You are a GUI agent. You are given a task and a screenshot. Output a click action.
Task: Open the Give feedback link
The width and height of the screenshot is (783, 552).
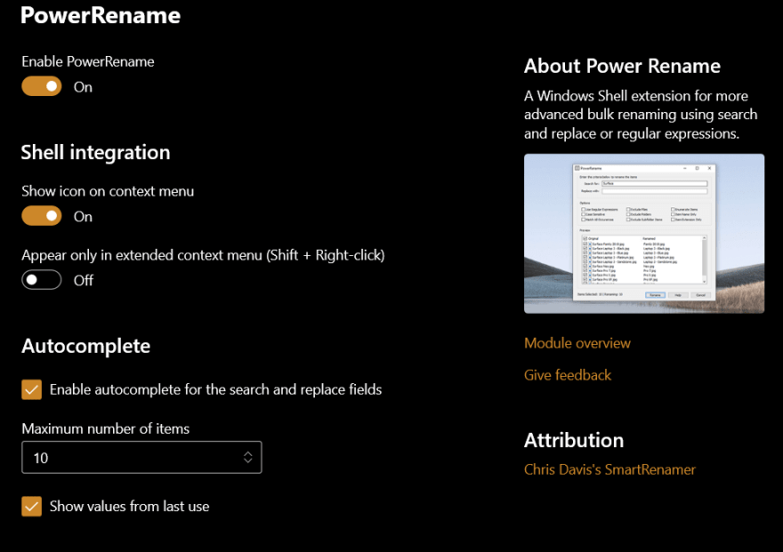point(568,375)
